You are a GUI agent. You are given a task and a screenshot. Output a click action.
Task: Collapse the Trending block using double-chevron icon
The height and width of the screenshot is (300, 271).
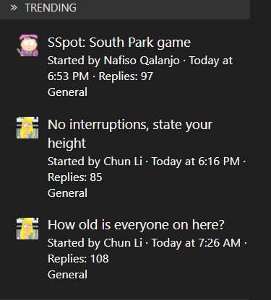click(14, 8)
